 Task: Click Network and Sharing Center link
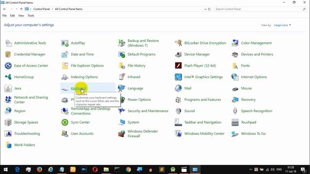point(31,100)
